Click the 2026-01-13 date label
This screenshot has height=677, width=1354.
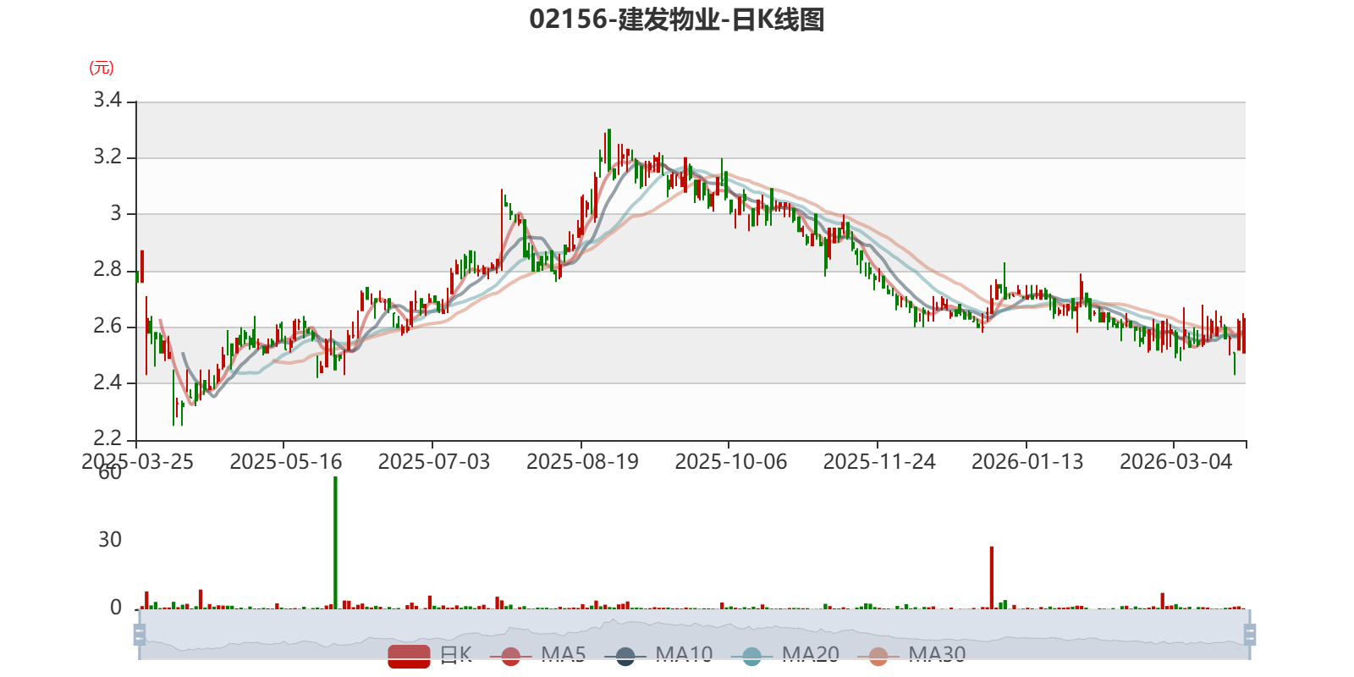point(1027,462)
